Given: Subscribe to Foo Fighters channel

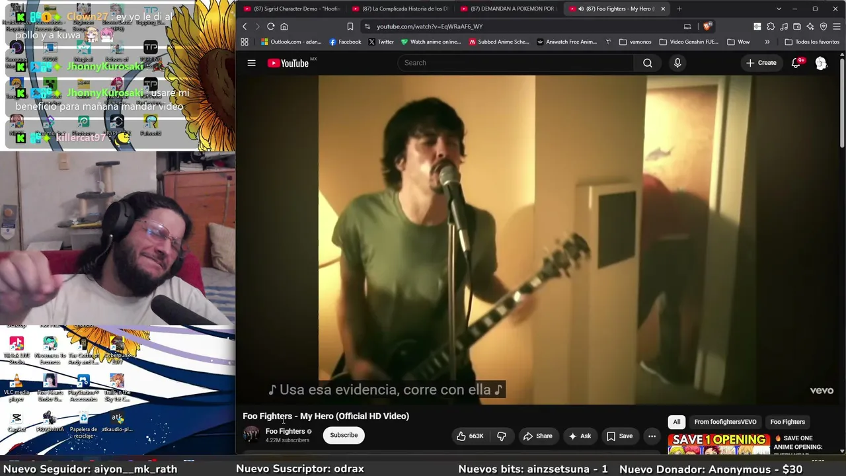Looking at the screenshot, I should tap(344, 435).
